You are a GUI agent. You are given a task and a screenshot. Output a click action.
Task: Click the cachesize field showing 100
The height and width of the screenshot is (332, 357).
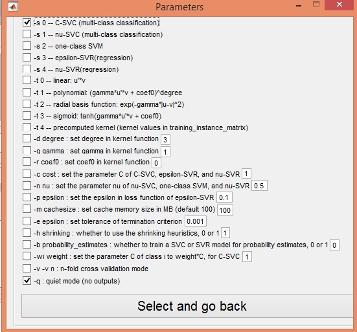[x=225, y=210]
